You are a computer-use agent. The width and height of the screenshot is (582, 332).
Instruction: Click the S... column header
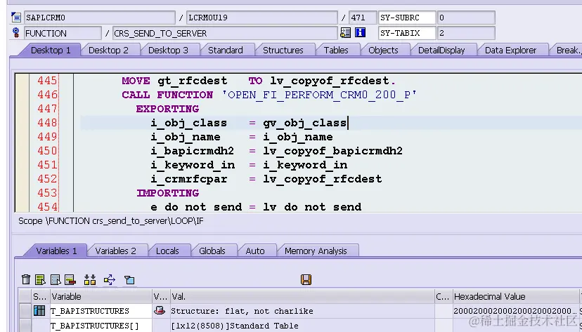[x=41, y=296]
